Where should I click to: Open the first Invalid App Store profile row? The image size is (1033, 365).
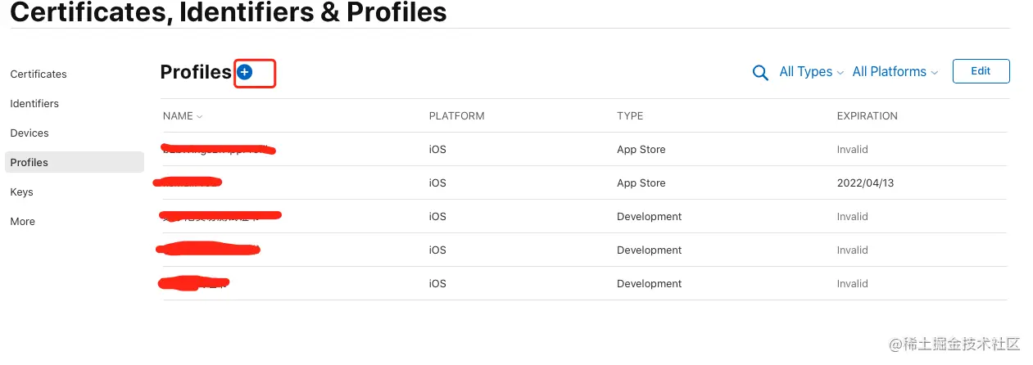218,150
